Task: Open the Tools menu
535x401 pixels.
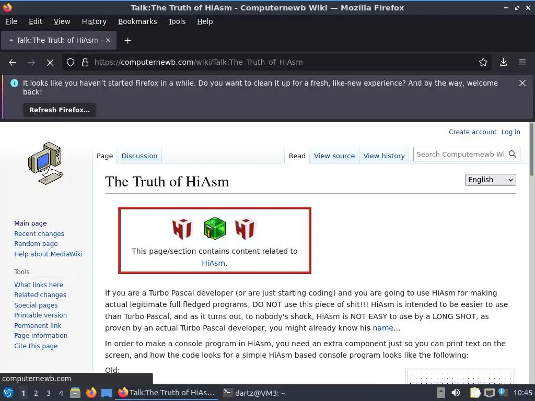Action: 177,21
